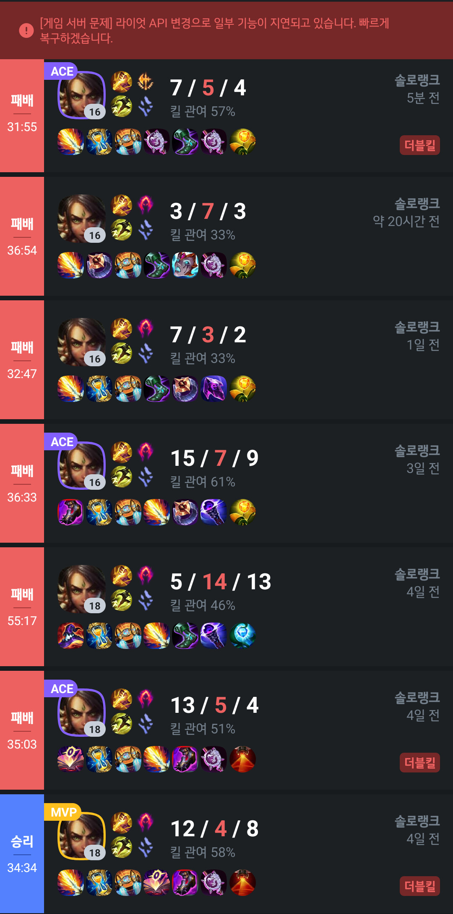
Task: Select the champion-face item icon in 3/7/3 match
Action: pos(185,265)
